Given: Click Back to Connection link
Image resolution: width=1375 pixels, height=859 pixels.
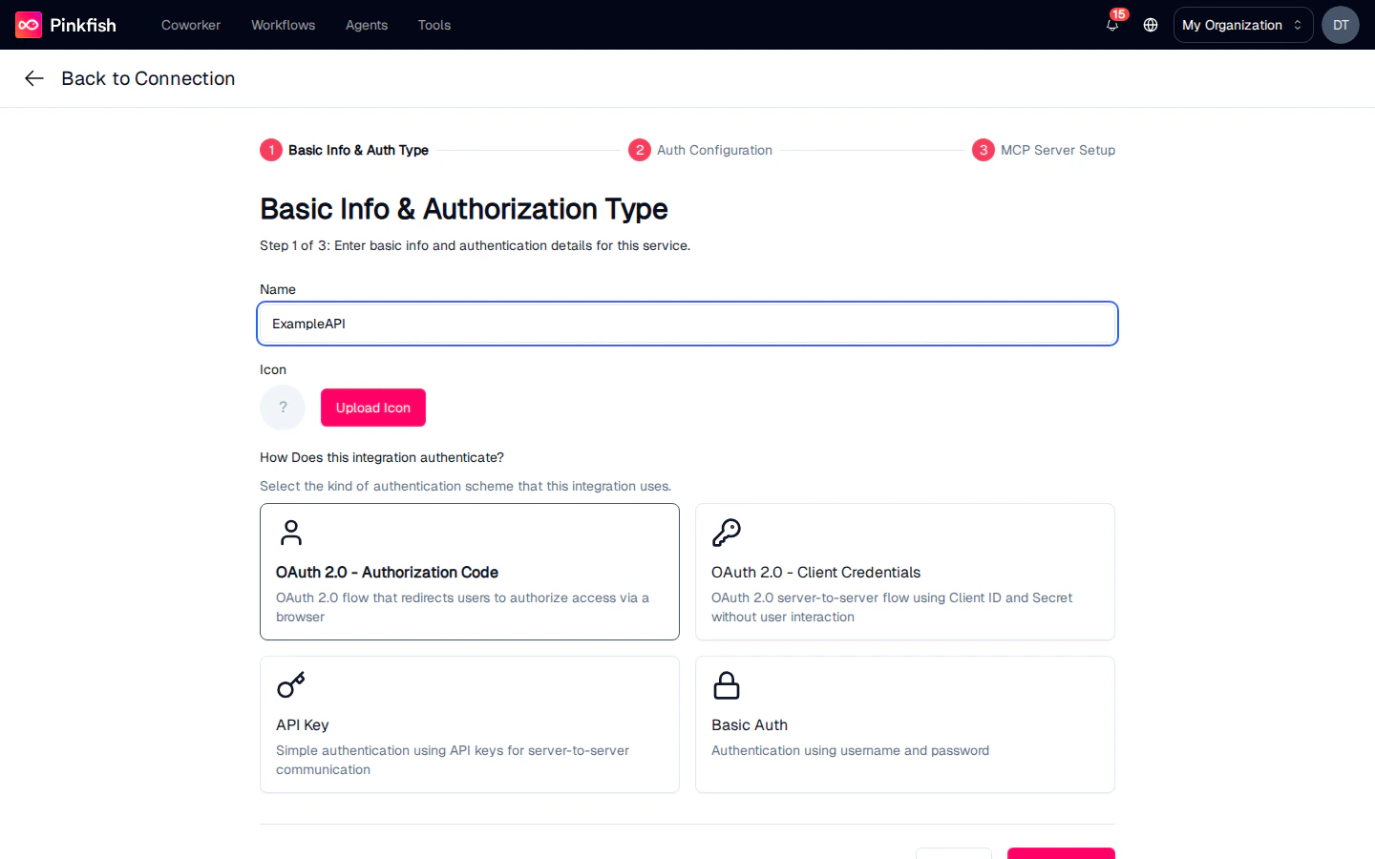Looking at the screenshot, I should point(148,78).
